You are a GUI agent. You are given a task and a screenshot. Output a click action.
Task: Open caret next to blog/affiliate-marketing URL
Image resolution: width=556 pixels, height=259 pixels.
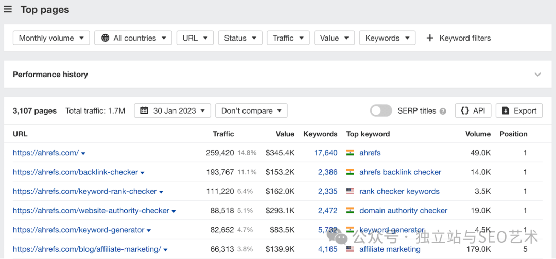click(x=166, y=250)
